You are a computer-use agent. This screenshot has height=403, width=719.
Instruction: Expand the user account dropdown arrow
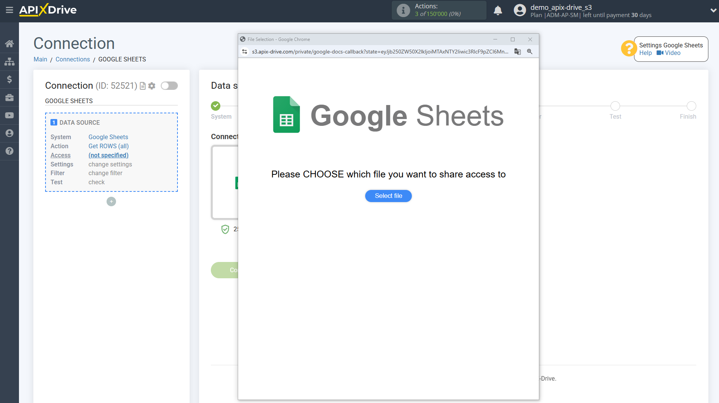pos(713,11)
